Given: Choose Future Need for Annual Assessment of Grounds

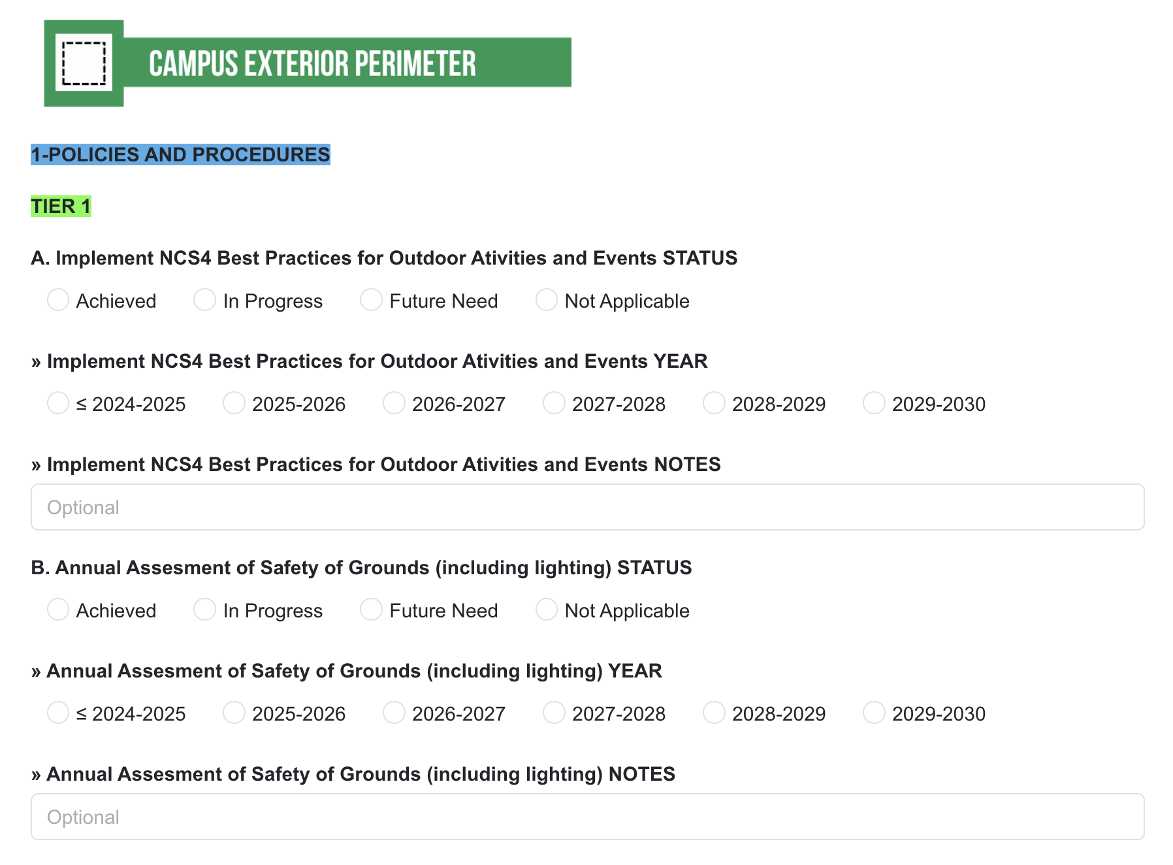Looking at the screenshot, I should (x=371, y=610).
